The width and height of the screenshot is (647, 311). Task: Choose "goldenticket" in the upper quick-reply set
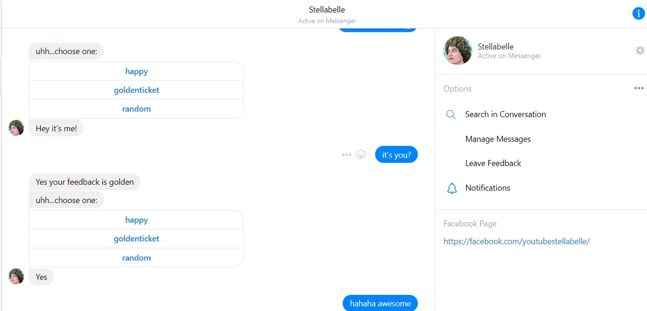click(x=136, y=90)
